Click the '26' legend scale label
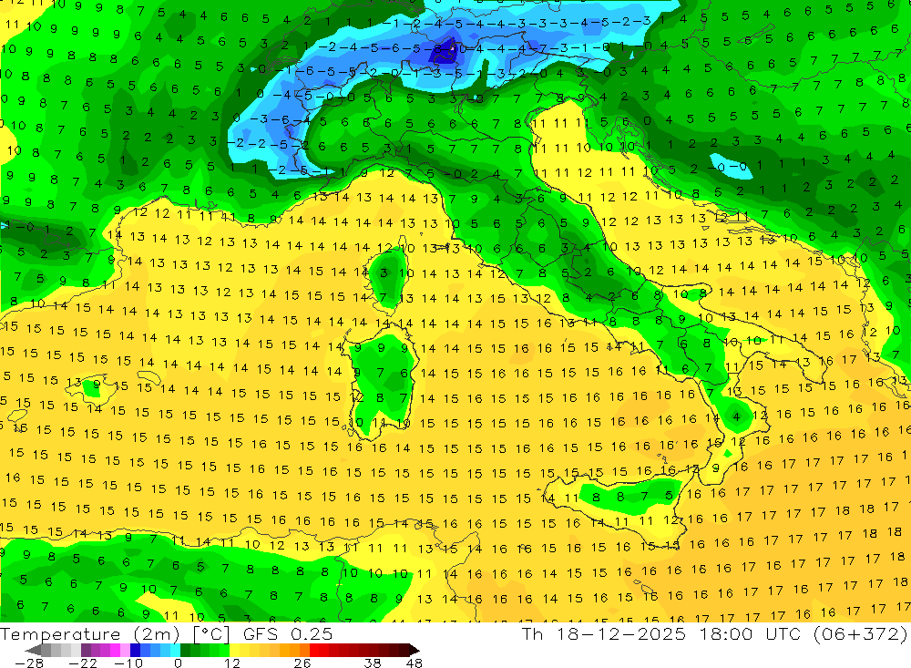Viewport: 911px width, 668px height. [302, 663]
